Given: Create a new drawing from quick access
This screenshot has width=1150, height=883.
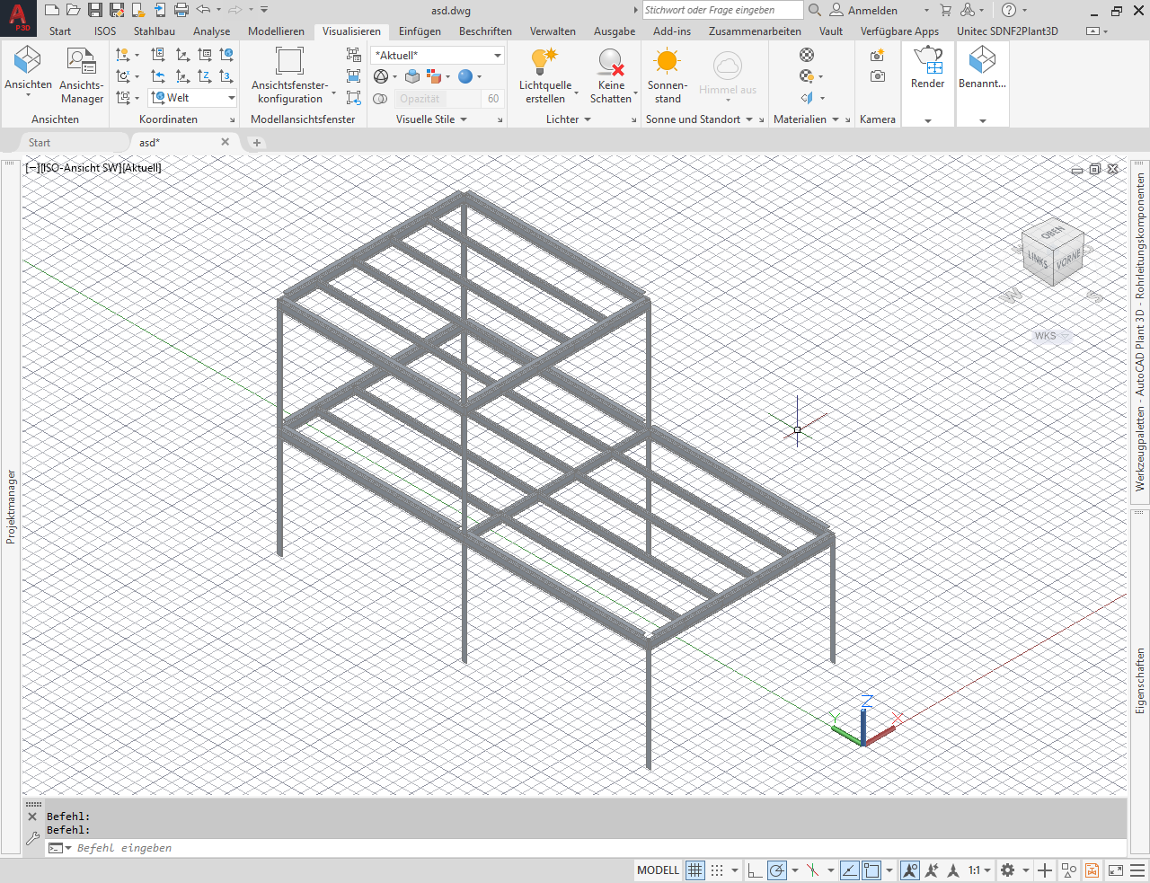Looking at the screenshot, I should pos(52,10).
